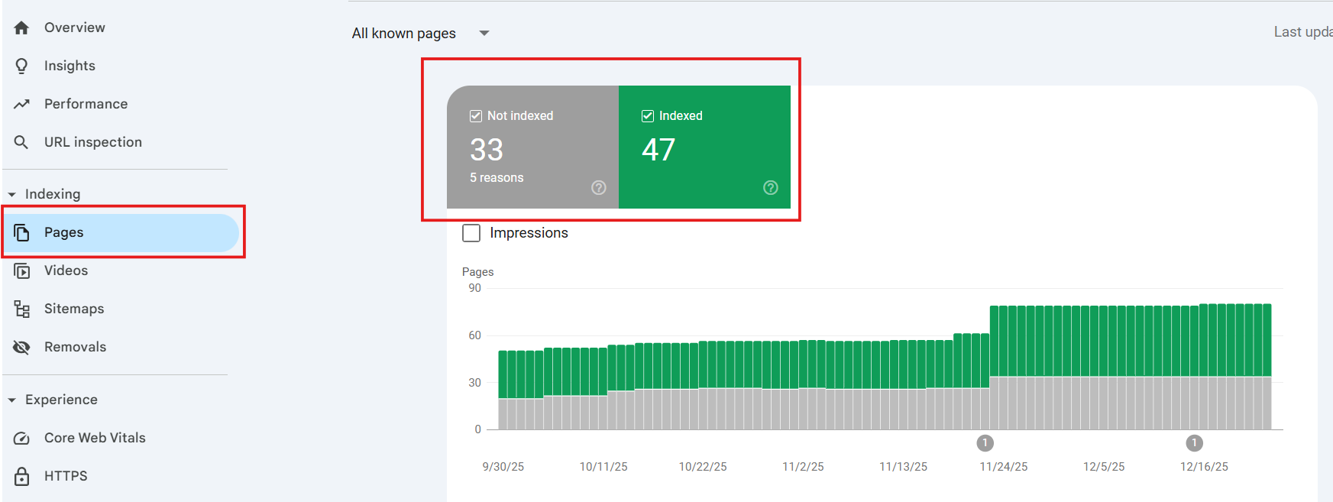The height and width of the screenshot is (502, 1333).
Task: Click the Videos icon in sidebar
Action: pyautogui.click(x=22, y=270)
